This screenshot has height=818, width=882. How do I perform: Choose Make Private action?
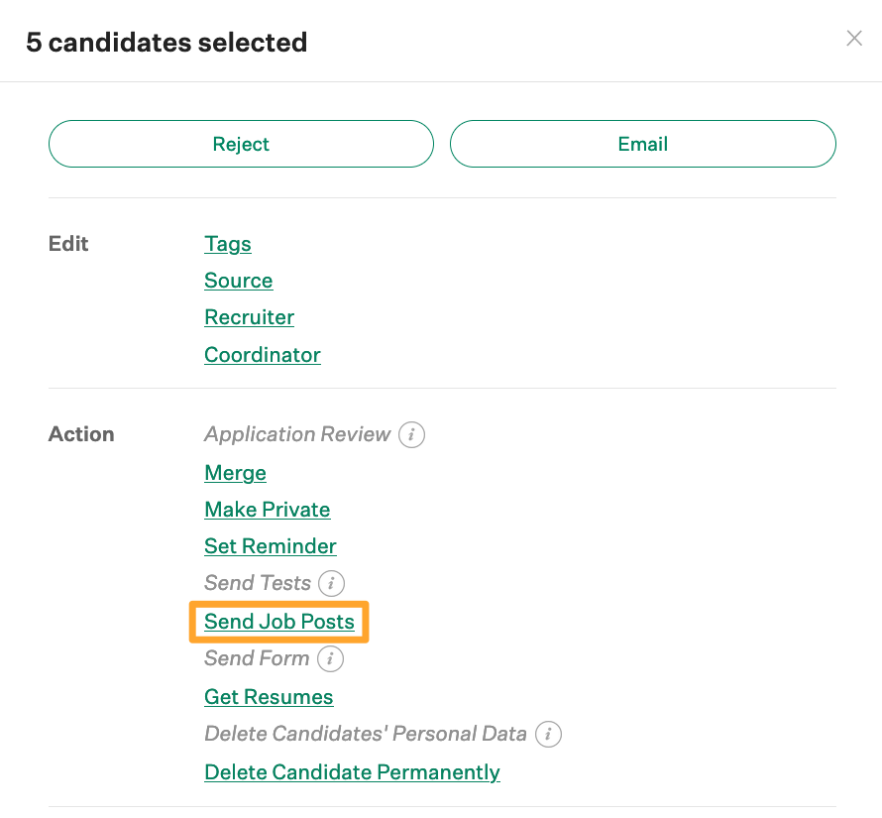pos(268,510)
